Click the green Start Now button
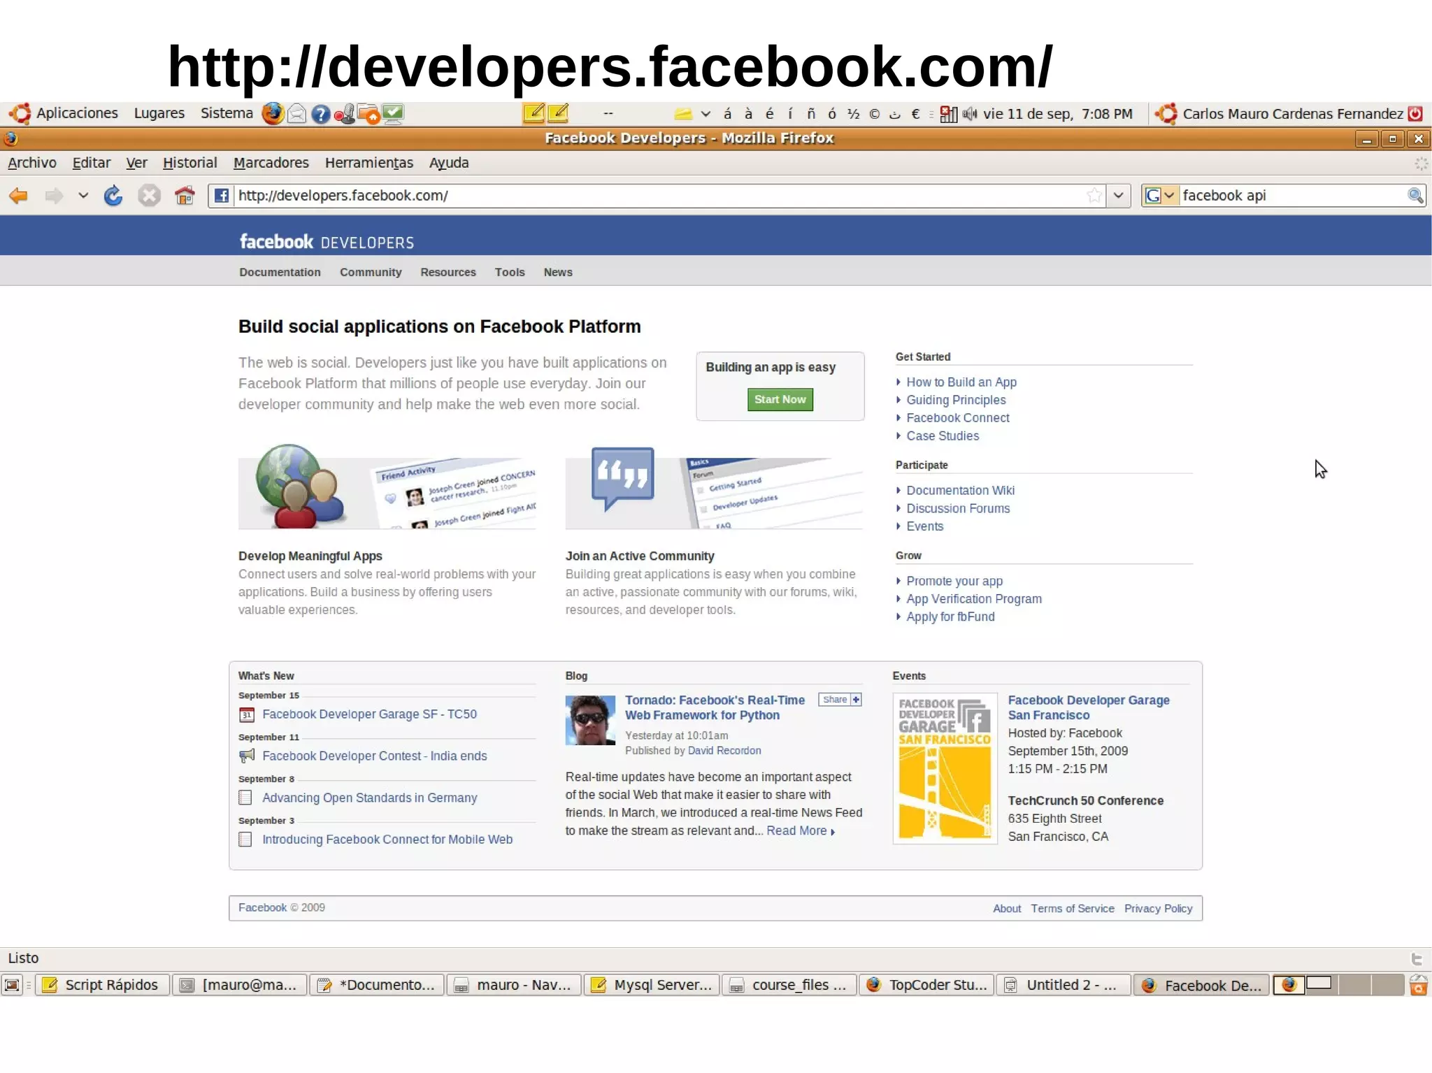 point(780,399)
